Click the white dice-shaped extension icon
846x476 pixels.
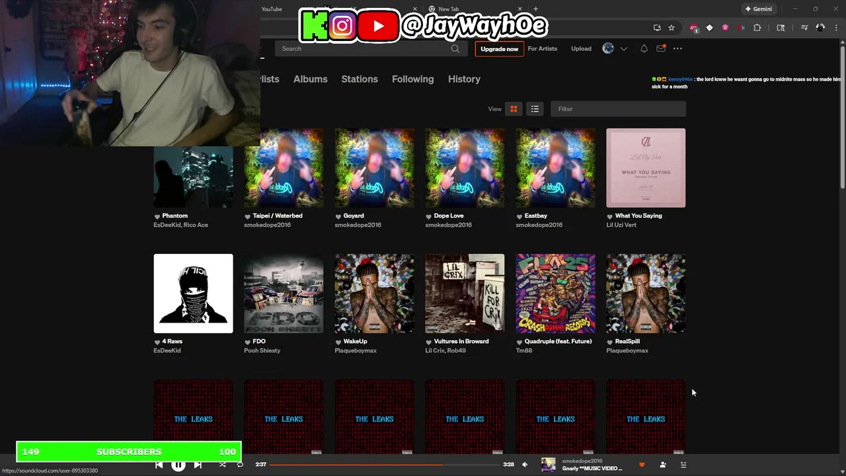click(x=709, y=28)
